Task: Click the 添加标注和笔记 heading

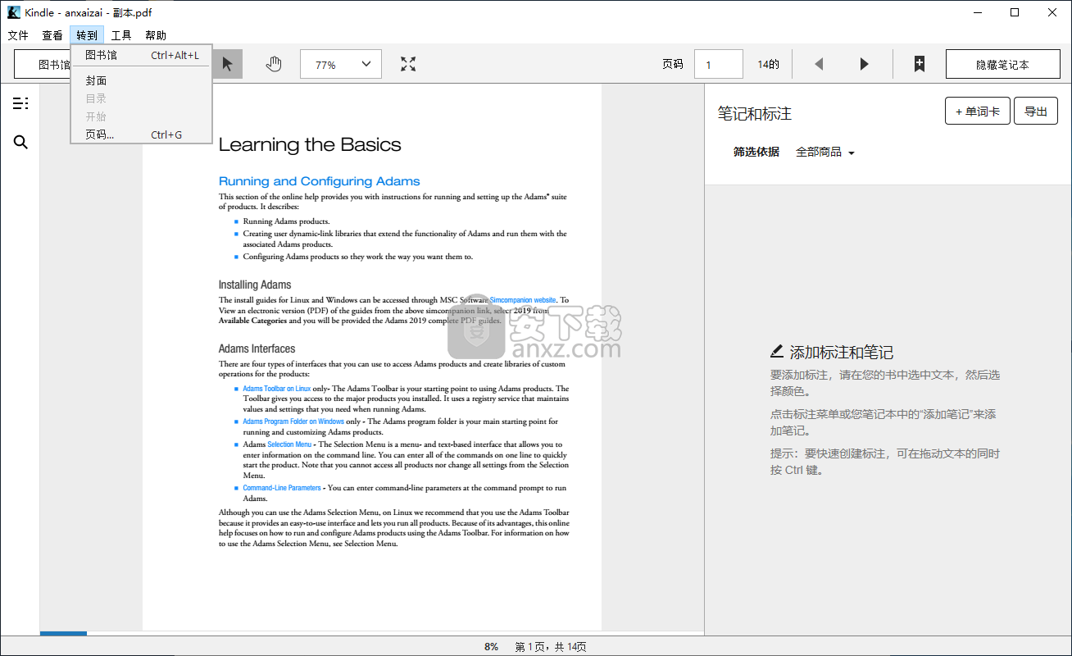Action: click(841, 353)
